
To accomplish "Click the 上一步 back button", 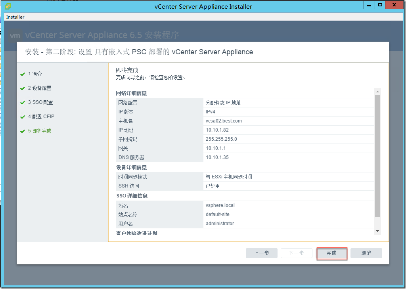I will [262, 253].
